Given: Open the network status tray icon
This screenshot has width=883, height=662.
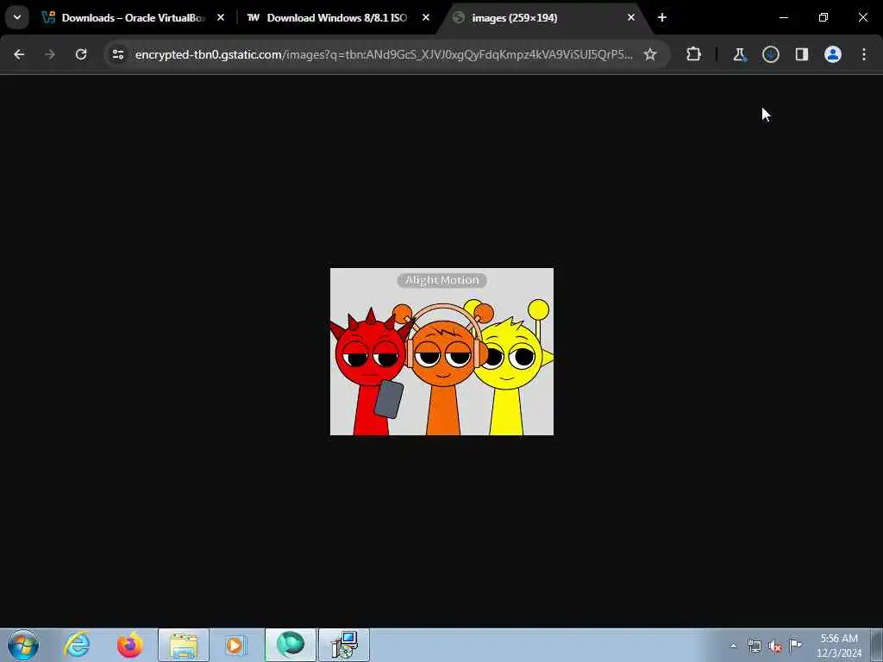Looking at the screenshot, I should 754,646.
